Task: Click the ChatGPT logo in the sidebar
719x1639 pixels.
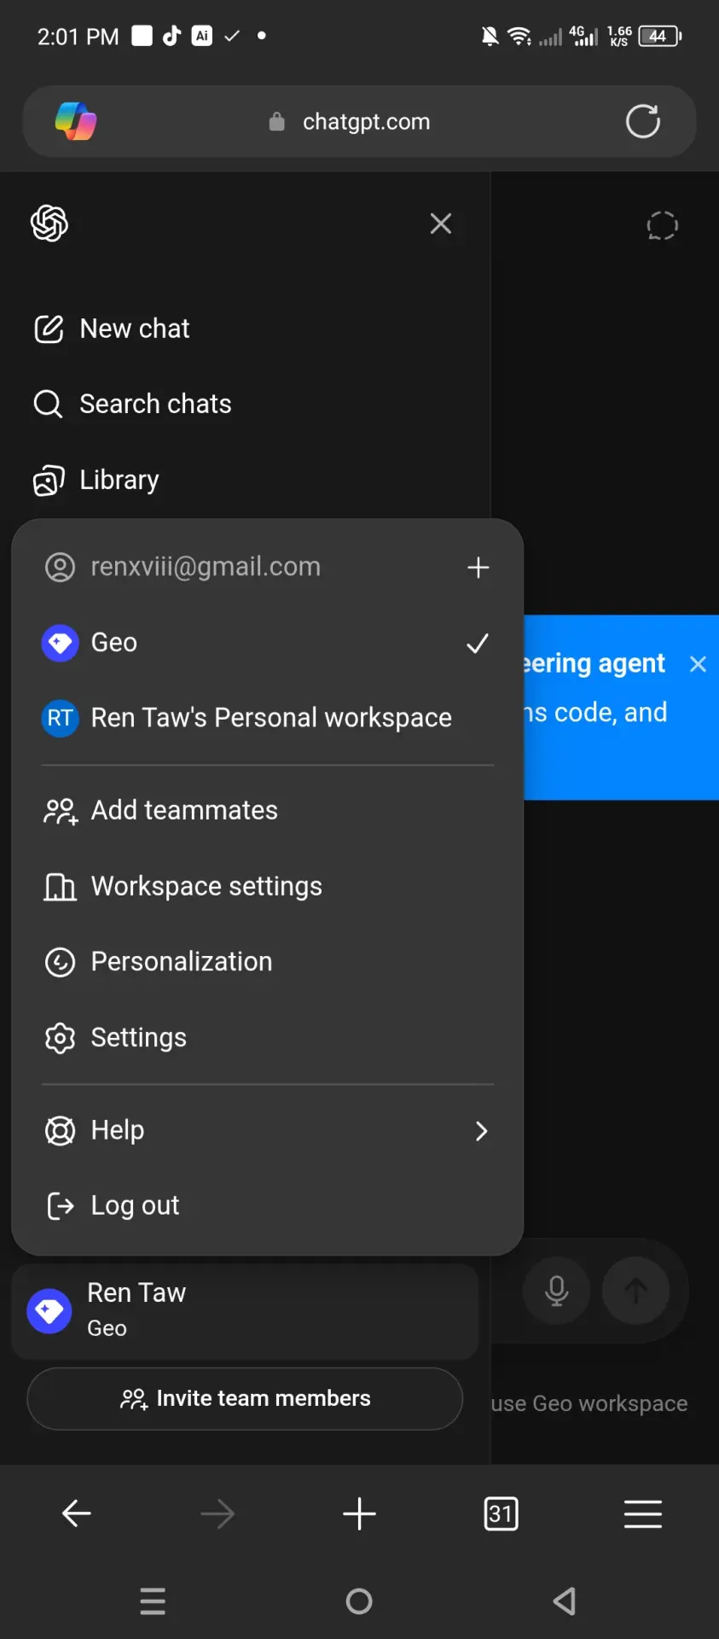Action: [49, 224]
